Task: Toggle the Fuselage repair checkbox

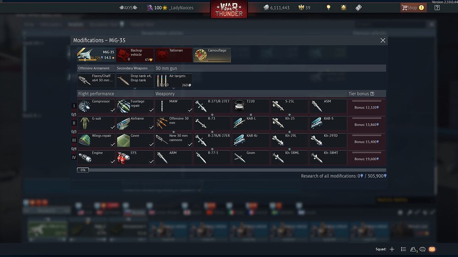Action: click(151, 110)
